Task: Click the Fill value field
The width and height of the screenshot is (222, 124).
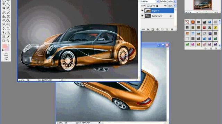Action: (x=170, y=6)
